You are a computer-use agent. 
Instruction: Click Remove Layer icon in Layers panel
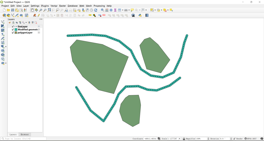tap(36, 23)
